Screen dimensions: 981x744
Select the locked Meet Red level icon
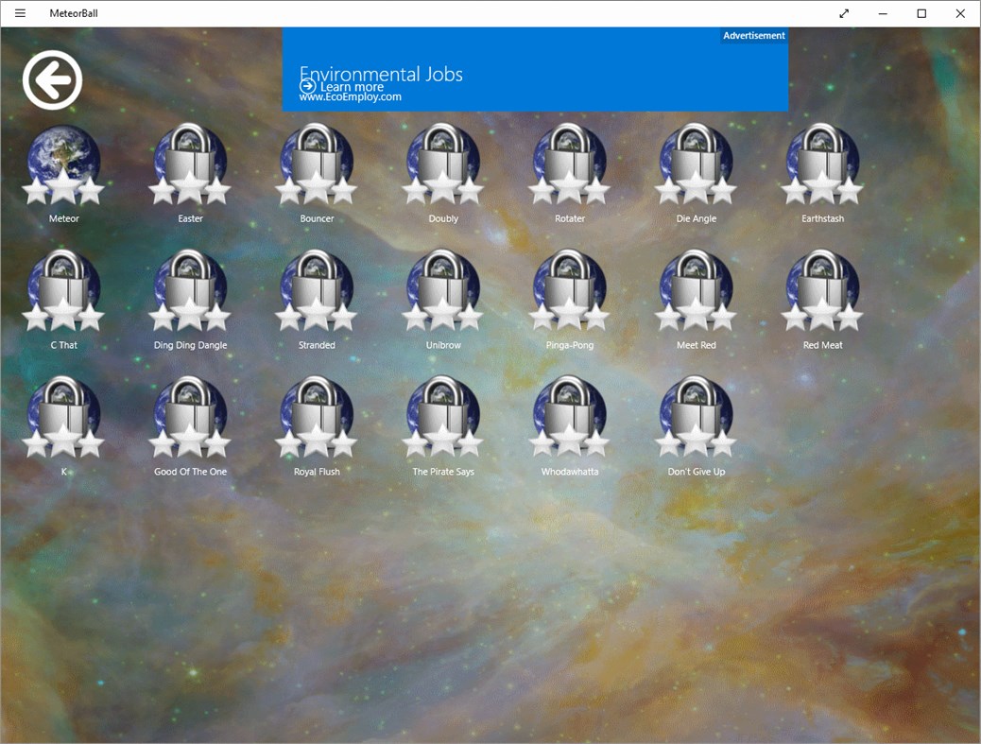click(x=696, y=291)
